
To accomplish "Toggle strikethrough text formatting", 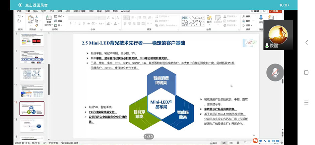I will 88,23.
